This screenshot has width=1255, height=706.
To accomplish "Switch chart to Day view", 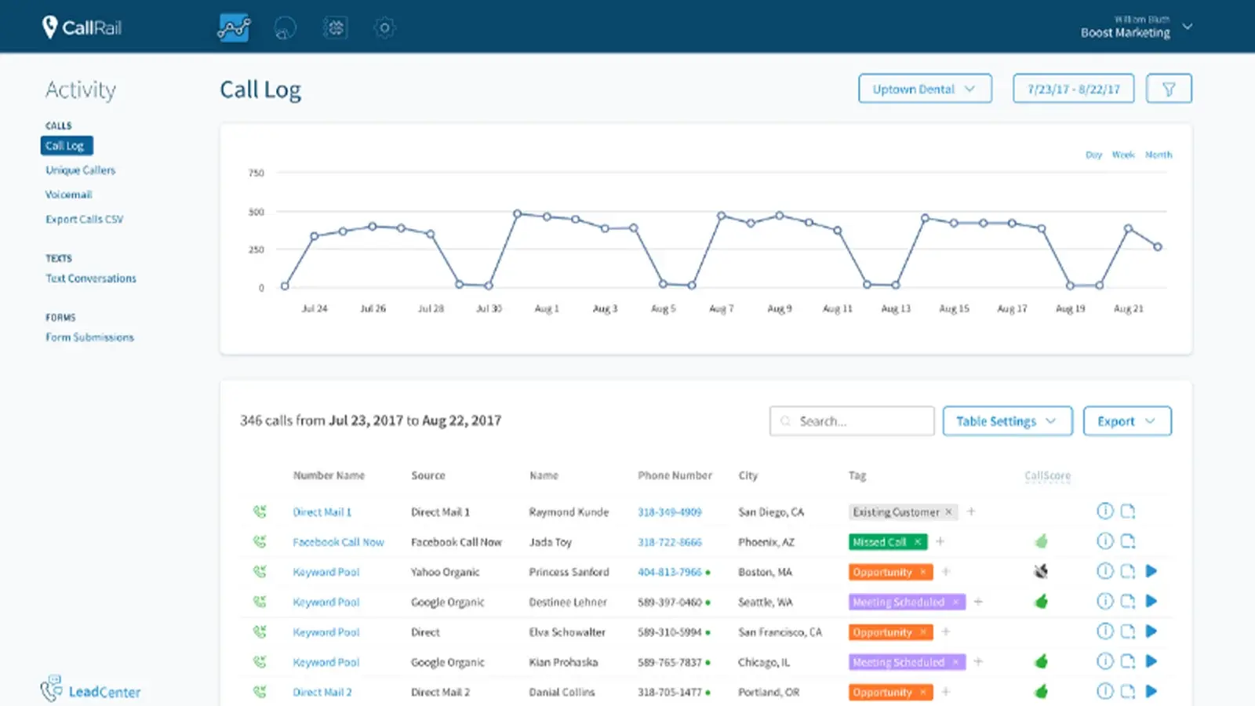I will (x=1093, y=155).
